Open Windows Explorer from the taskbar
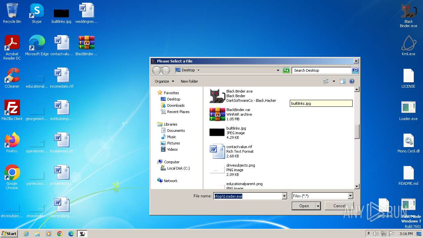423x238 pixels. coord(37,234)
